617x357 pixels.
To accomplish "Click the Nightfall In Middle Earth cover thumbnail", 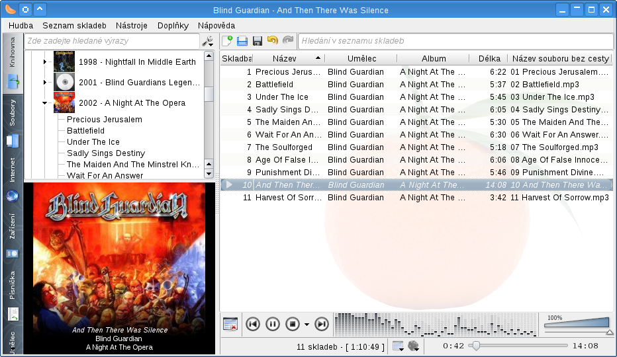I will click(64, 61).
